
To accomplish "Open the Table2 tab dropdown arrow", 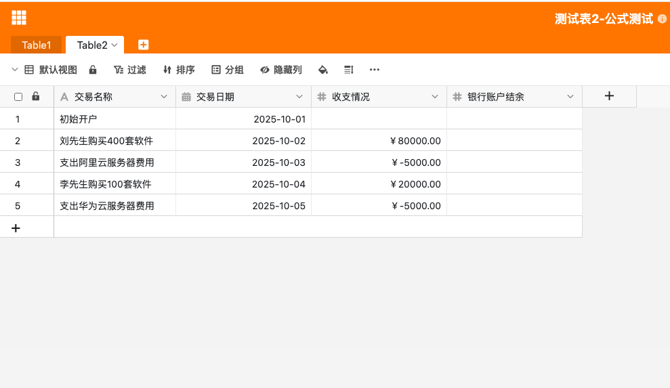I will 114,45.
